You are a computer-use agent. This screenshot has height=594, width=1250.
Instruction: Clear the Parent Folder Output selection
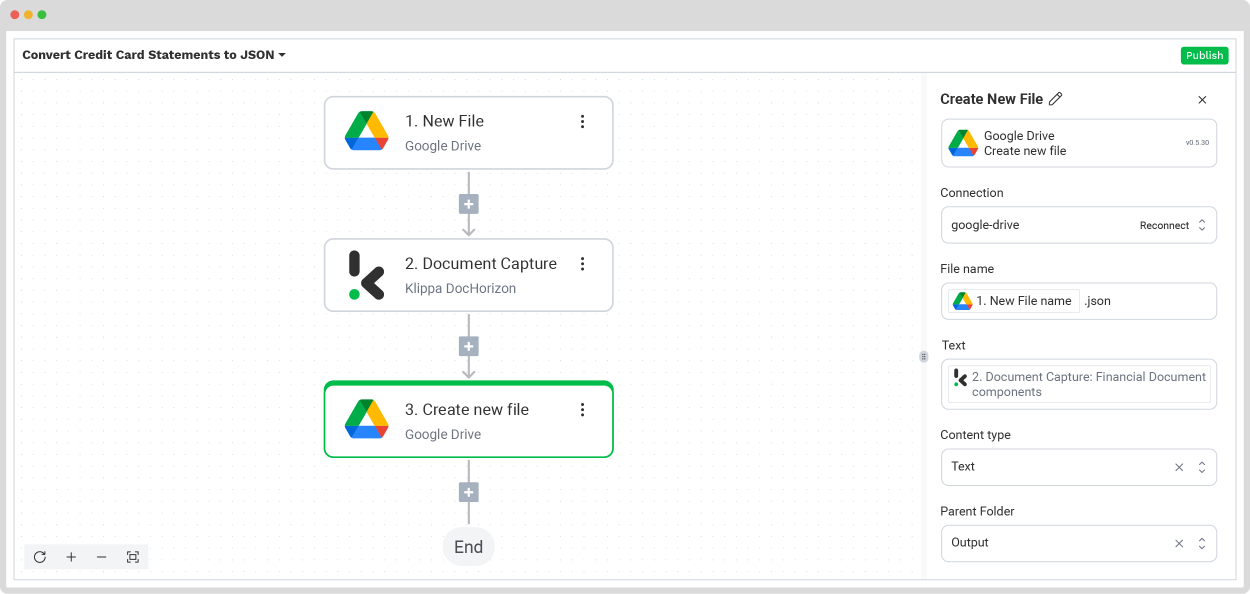[1179, 543]
